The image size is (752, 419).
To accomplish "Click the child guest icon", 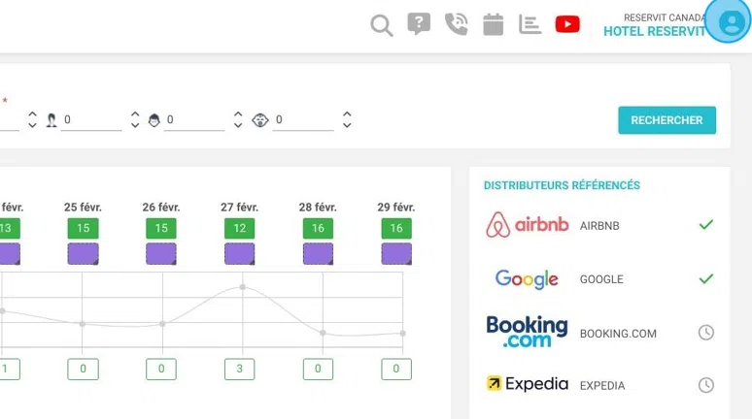I will 154,119.
